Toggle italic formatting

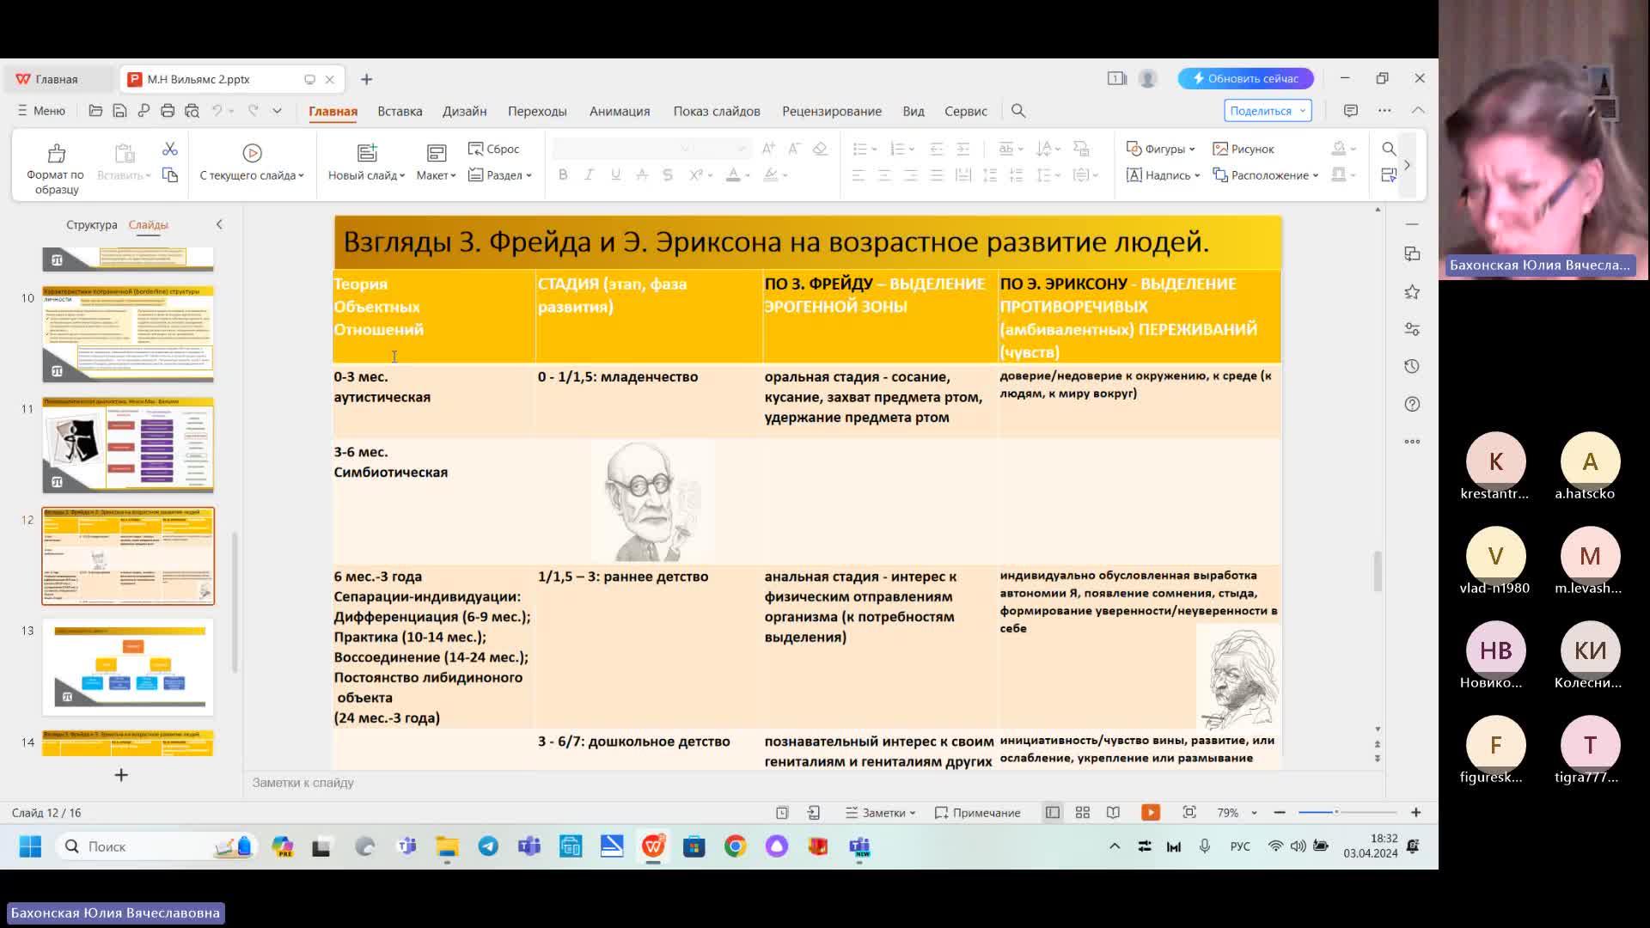(590, 175)
